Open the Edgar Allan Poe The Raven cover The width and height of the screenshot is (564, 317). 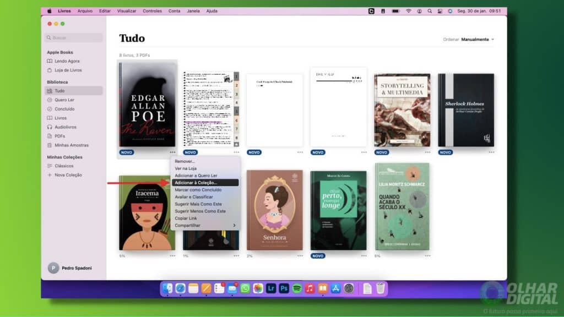147,104
